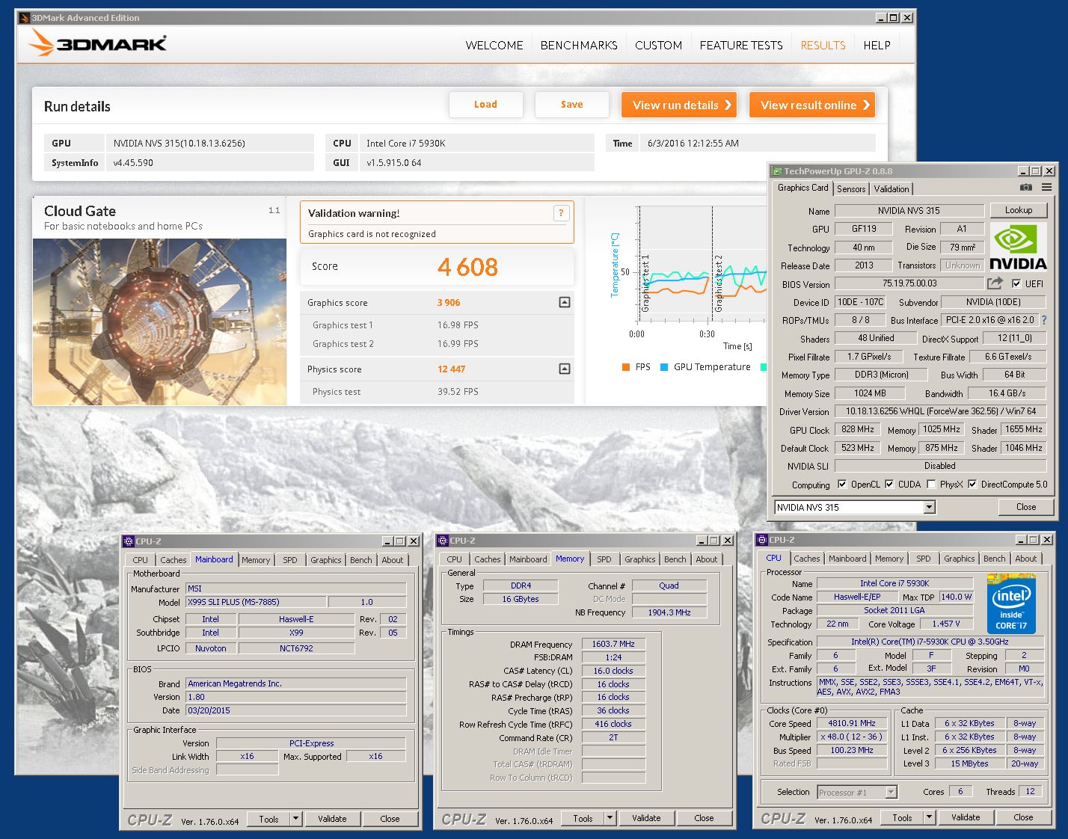Click FPS orange legend marker
1068x839 pixels.
(625, 367)
